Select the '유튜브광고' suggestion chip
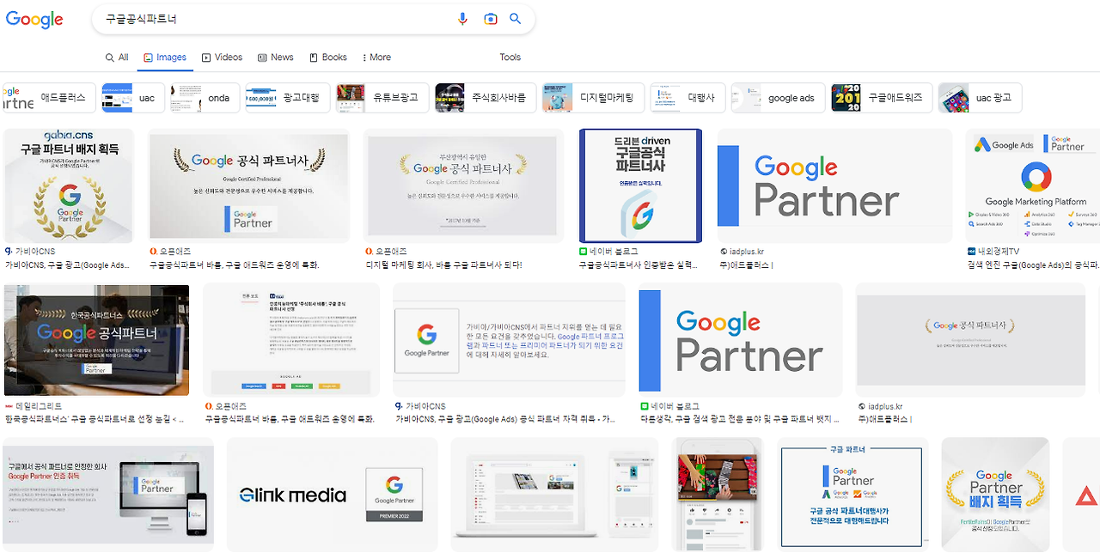The image size is (1100, 553). [x=382, y=98]
